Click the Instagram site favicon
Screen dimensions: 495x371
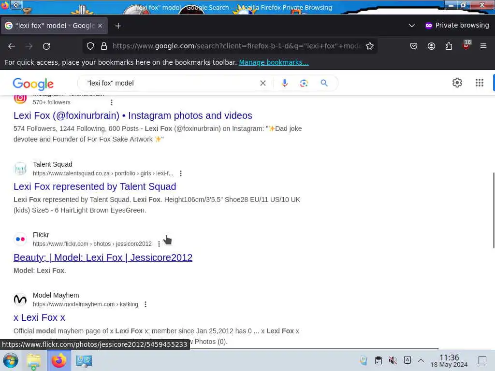click(x=20, y=99)
